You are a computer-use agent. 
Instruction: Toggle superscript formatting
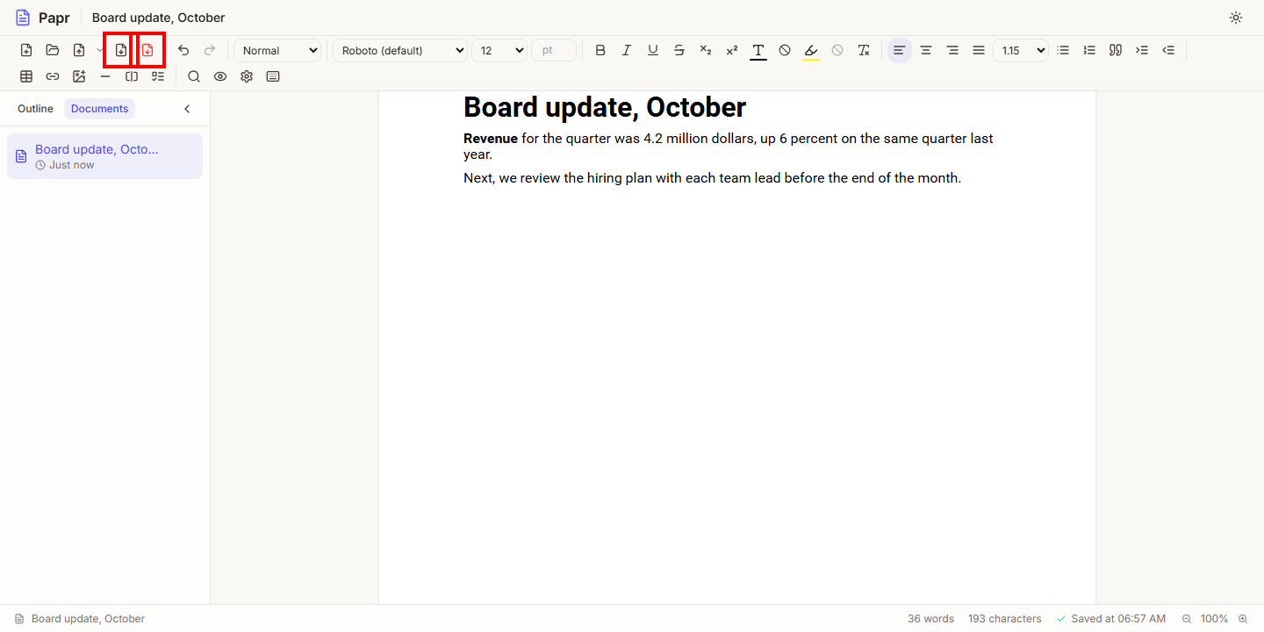click(x=732, y=50)
